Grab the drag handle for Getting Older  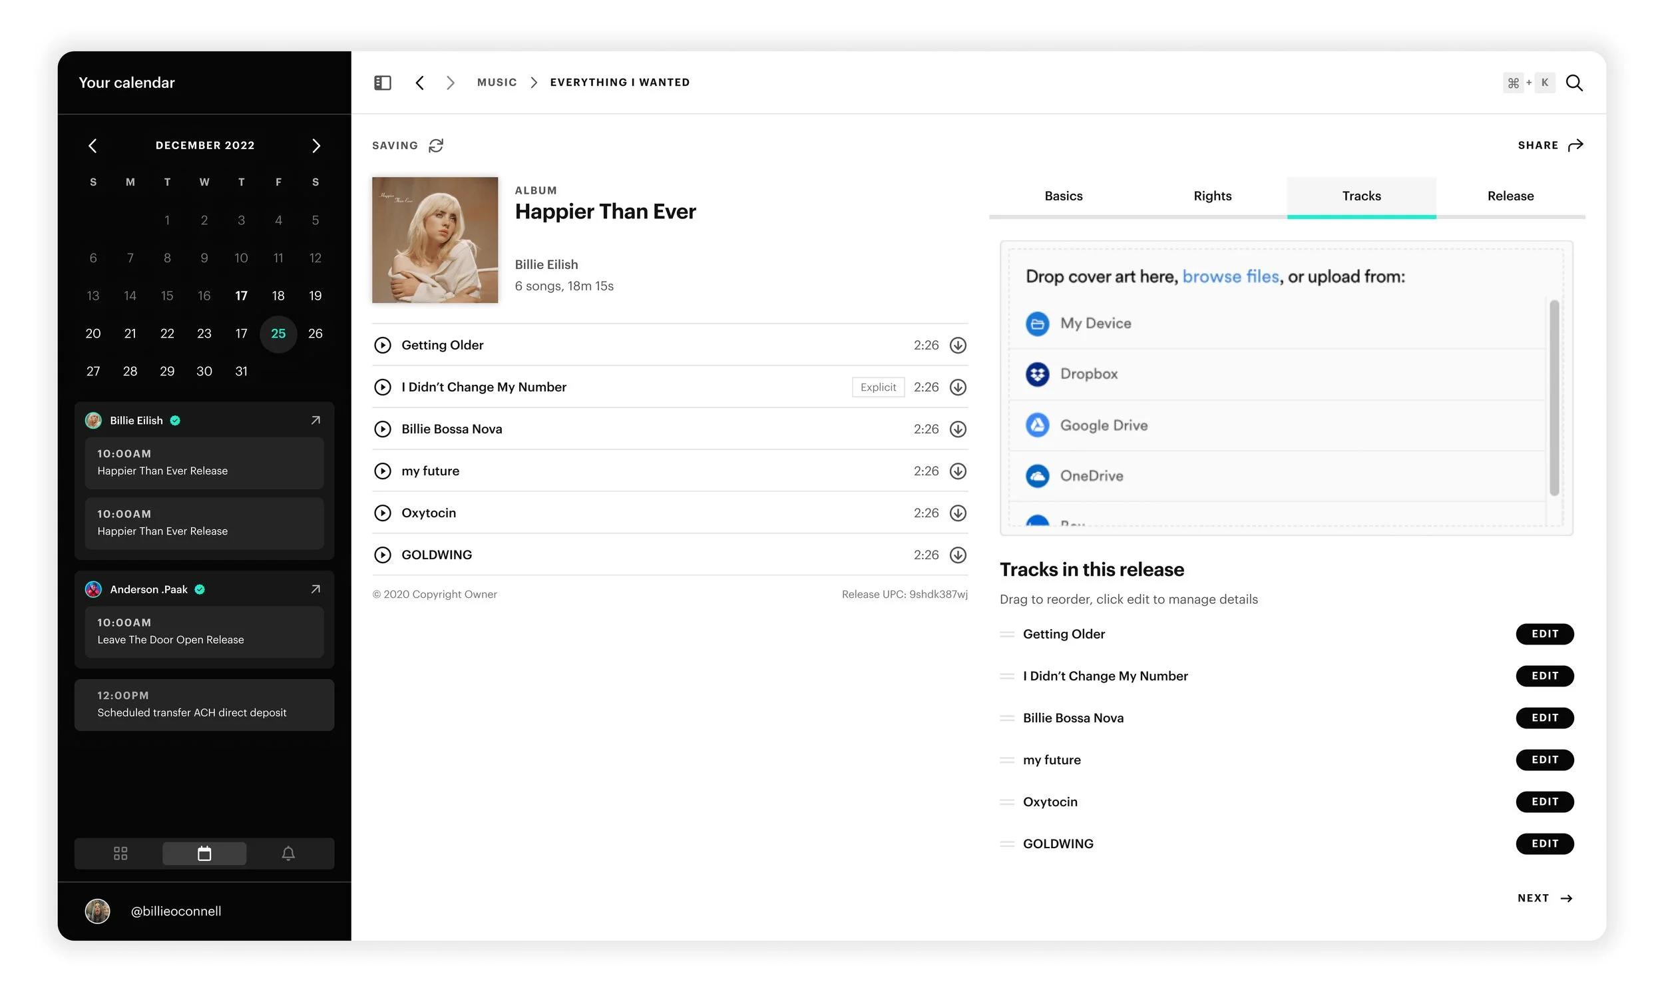1006,634
